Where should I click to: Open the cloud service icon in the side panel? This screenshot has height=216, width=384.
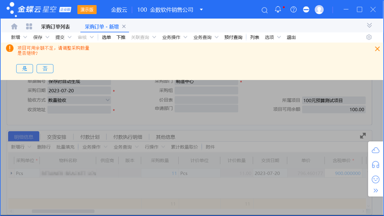click(376, 150)
